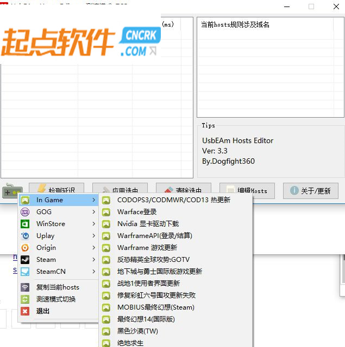The width and height of the screenshot is (345, 347).
Task: Click the GOG purple logo icon
Action: 25,212
